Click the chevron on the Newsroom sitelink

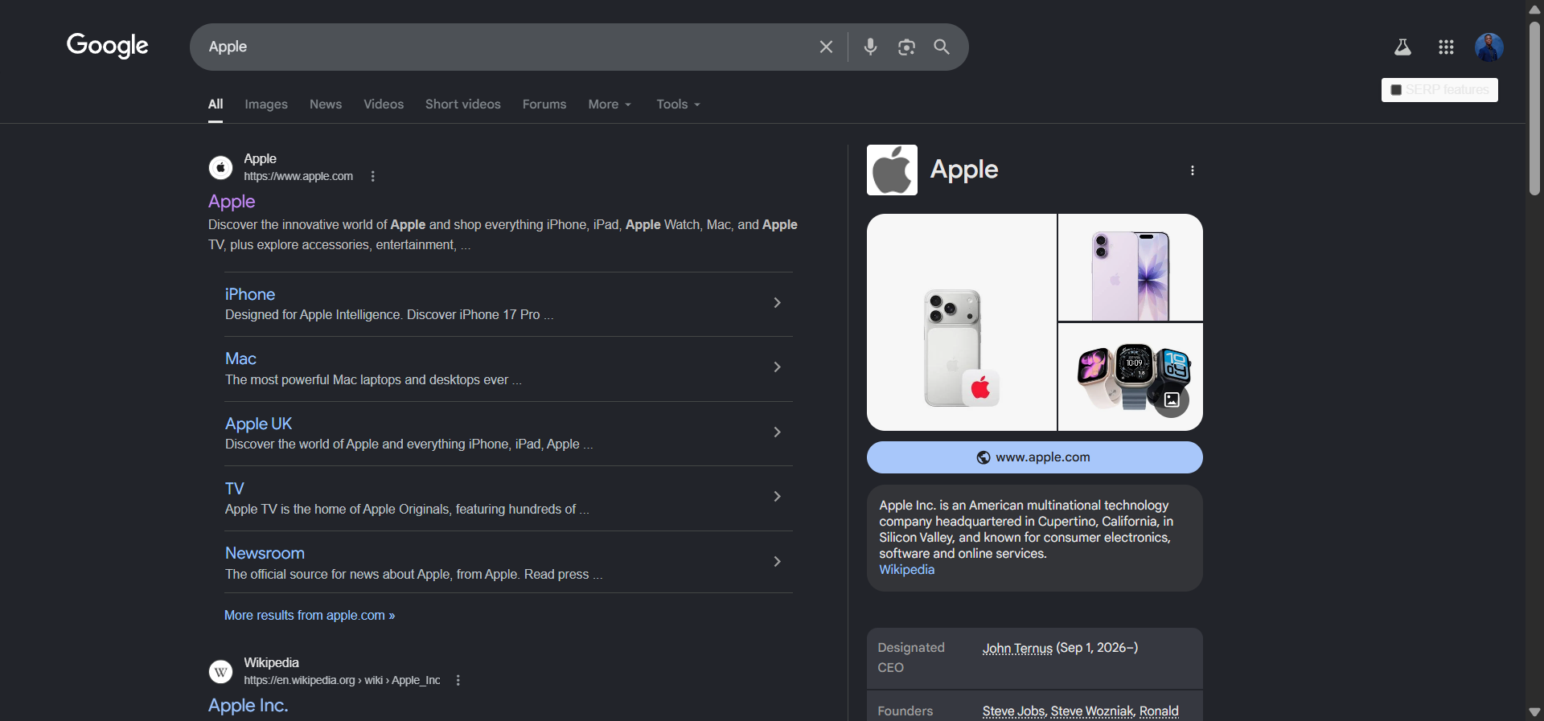pyautogui.click(x=777, y=562)
